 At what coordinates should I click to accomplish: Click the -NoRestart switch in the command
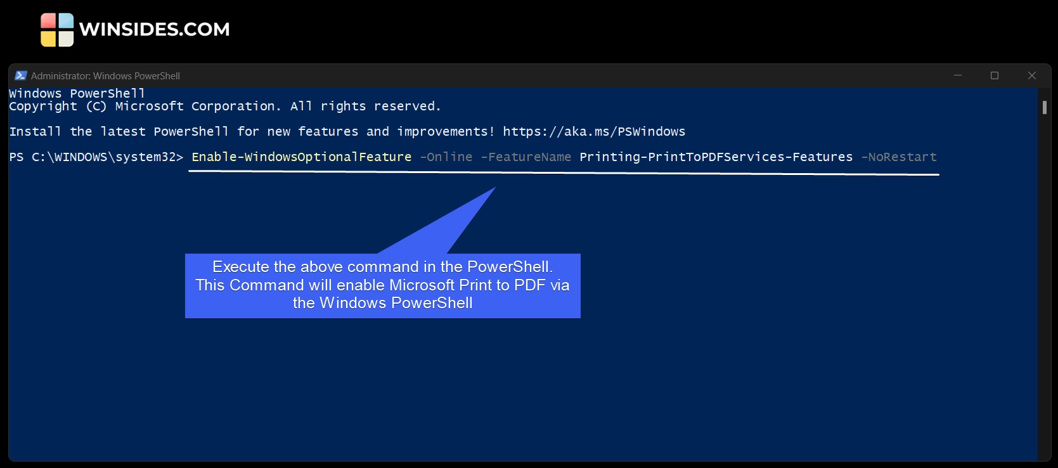point(898,157)
